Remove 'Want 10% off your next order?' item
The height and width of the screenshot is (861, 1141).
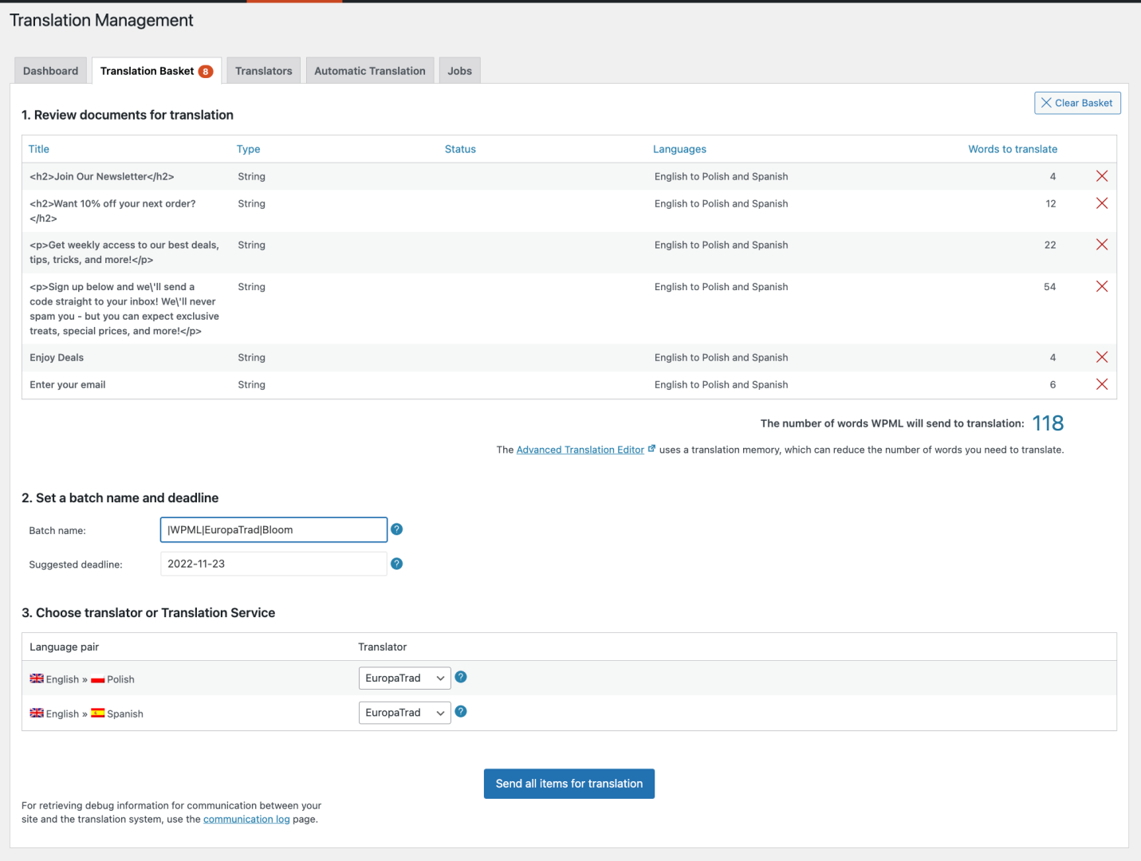click(x=1102, y=203)
